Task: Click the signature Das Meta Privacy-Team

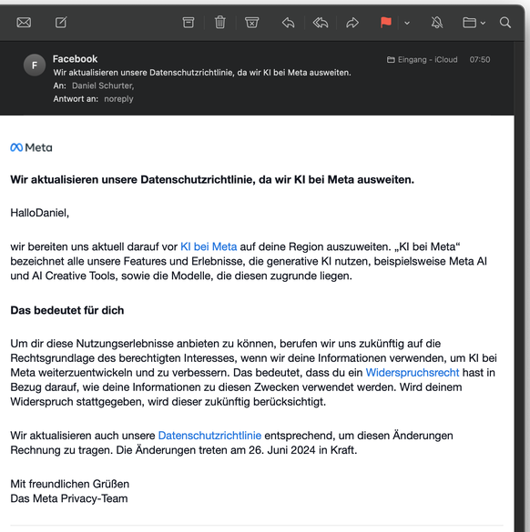Action: click(69, 498)
